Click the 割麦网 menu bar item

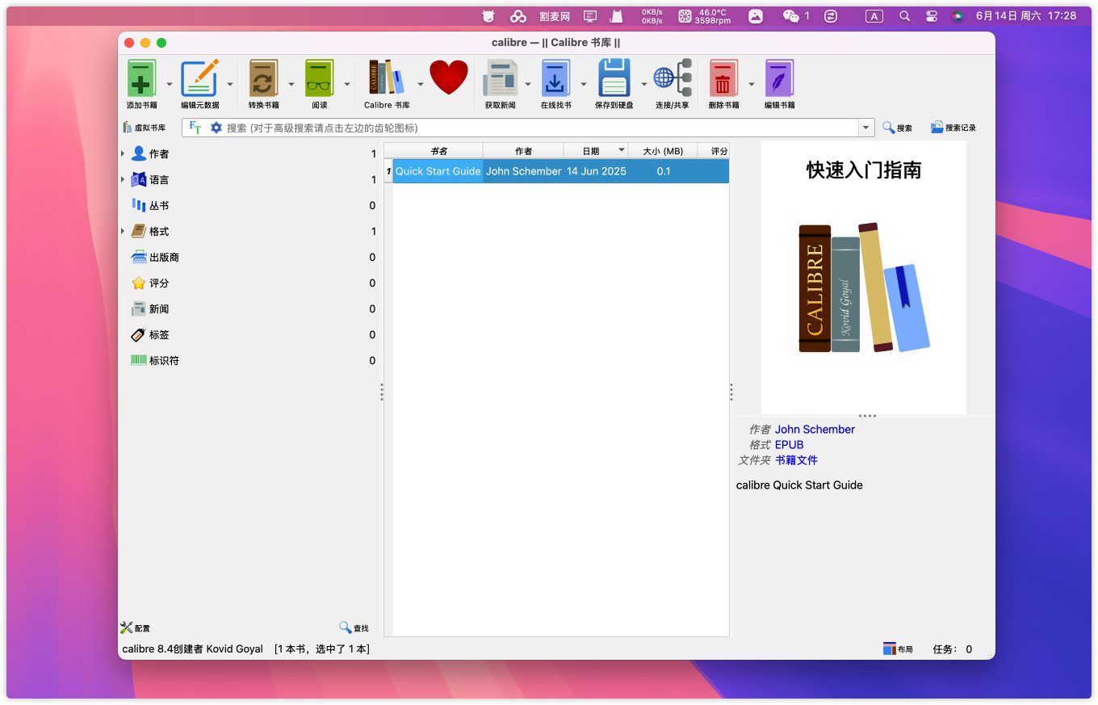(555, 15)
